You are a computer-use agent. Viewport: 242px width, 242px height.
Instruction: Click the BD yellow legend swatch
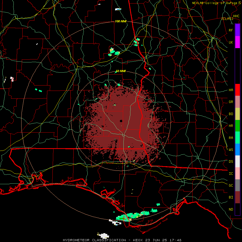pyautogui.click(x=237, y=114)
